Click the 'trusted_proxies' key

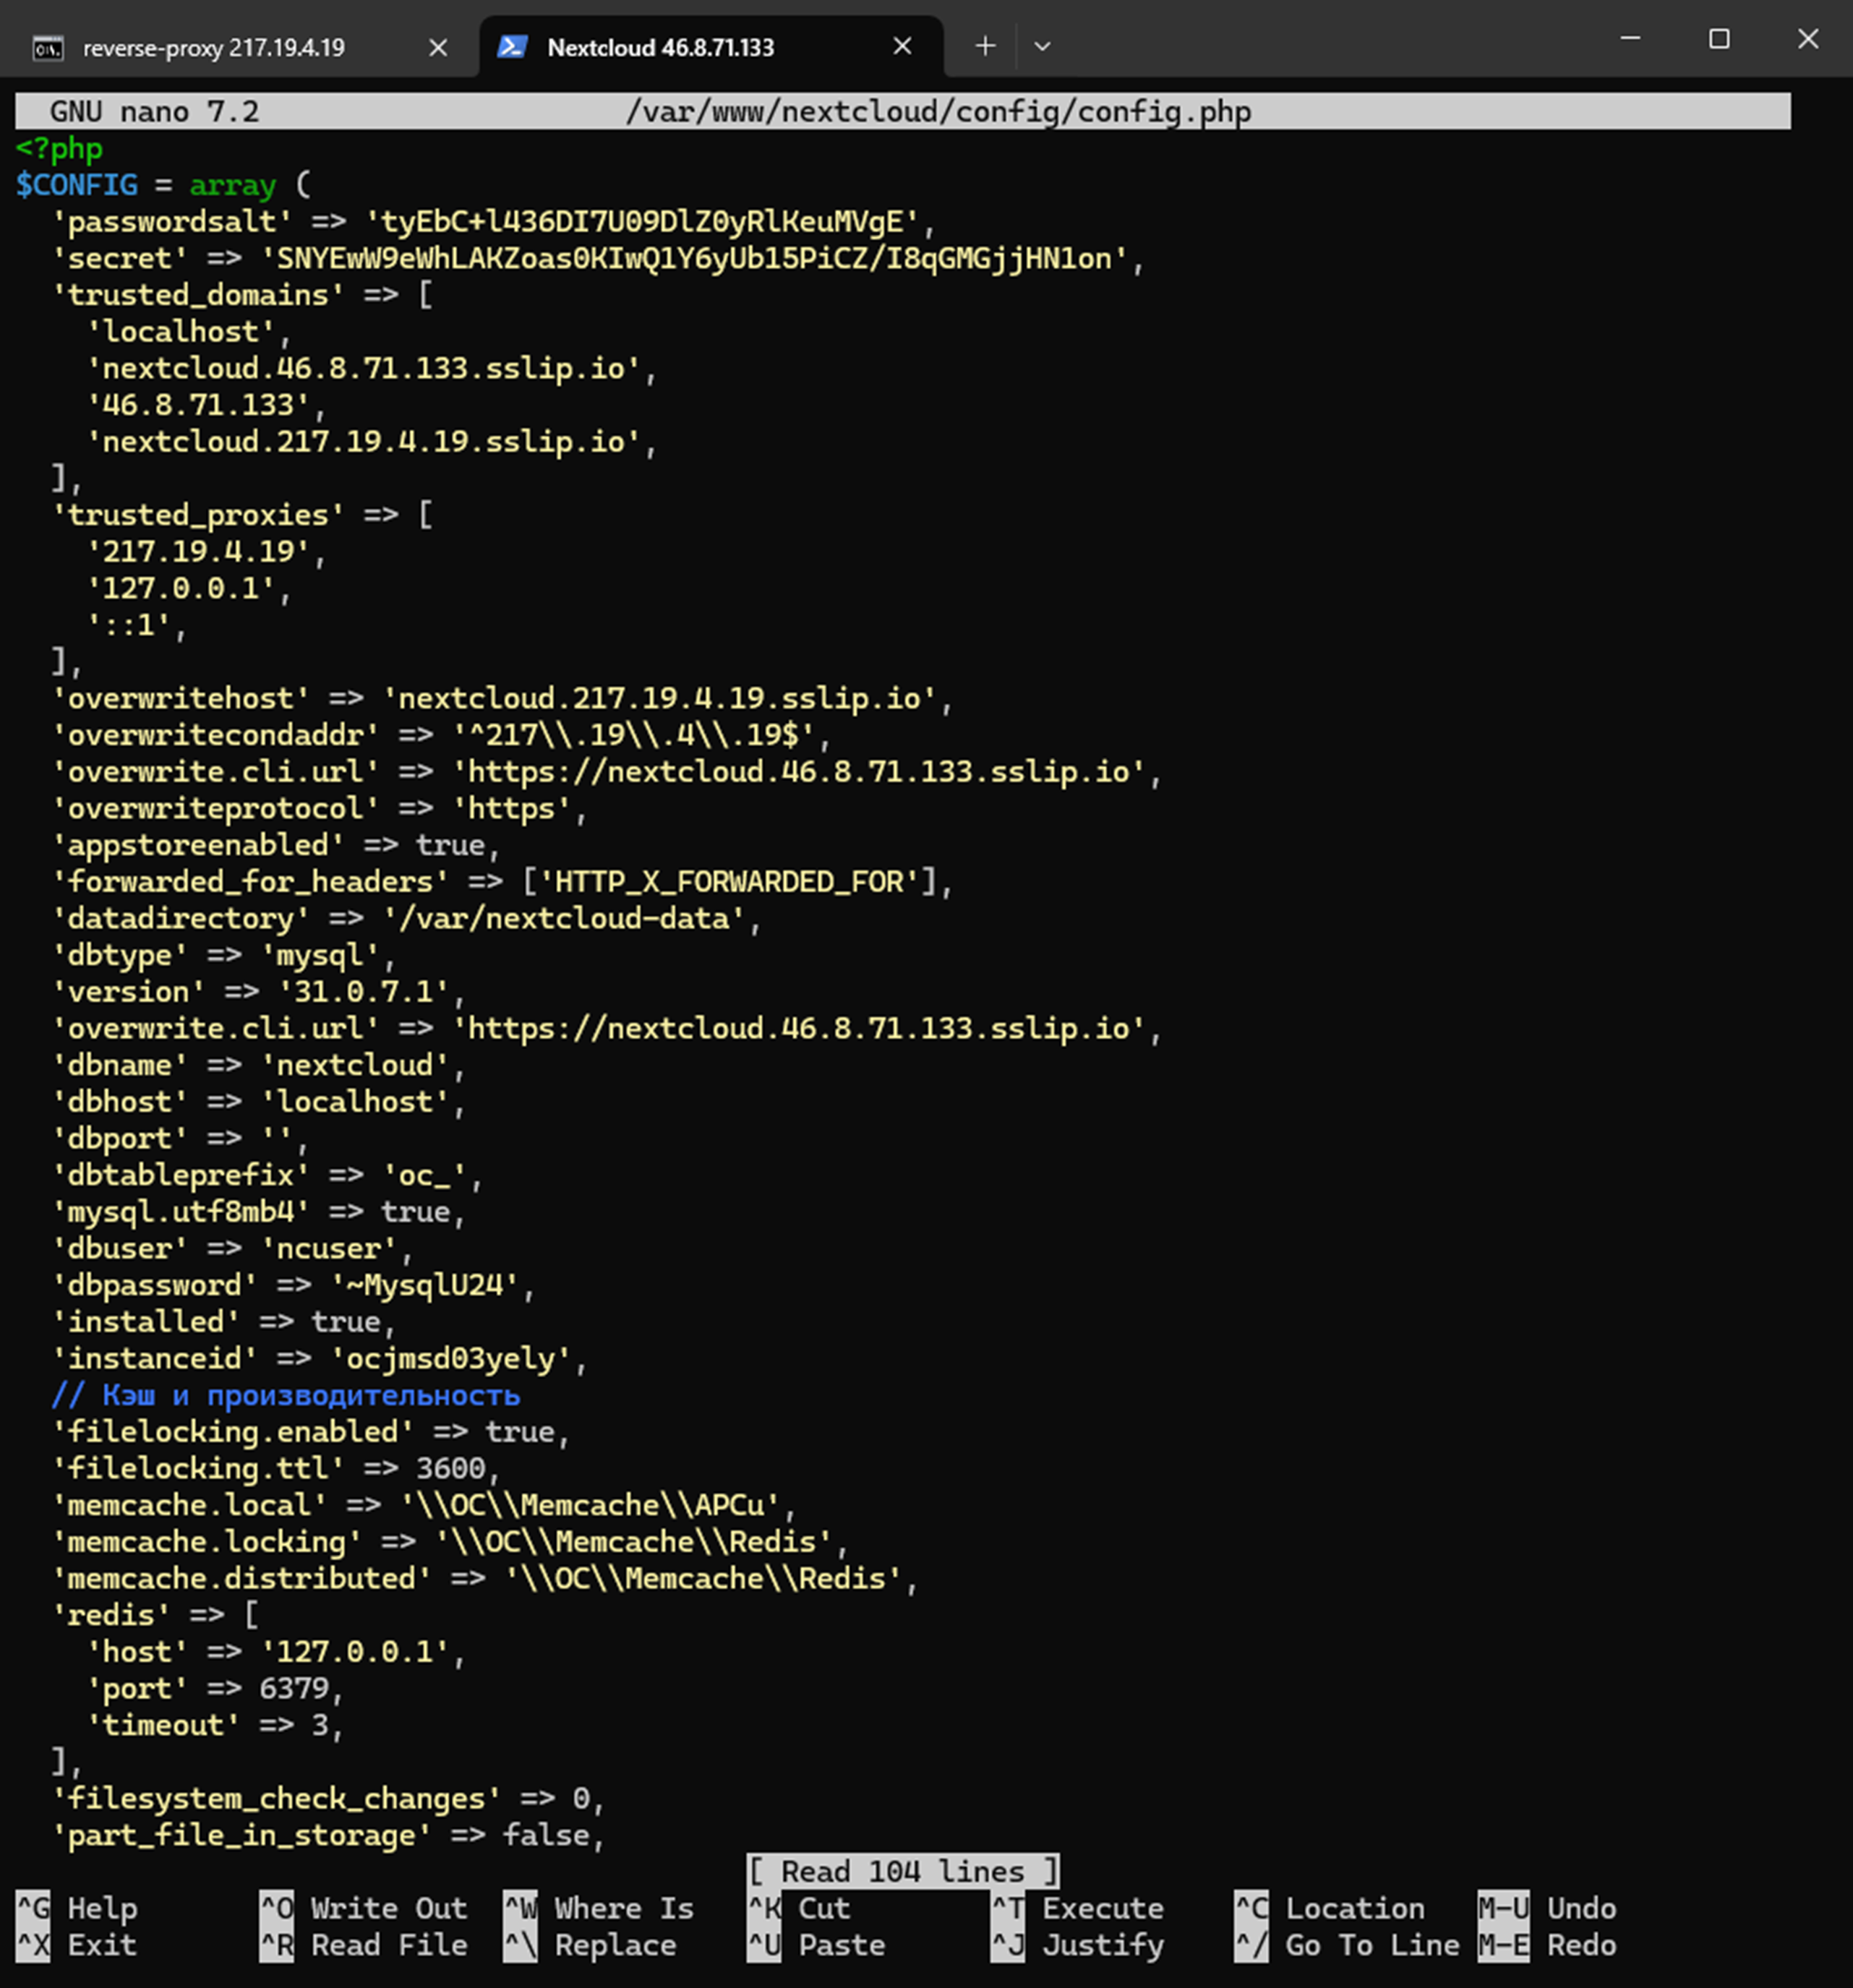coord(198,515)
